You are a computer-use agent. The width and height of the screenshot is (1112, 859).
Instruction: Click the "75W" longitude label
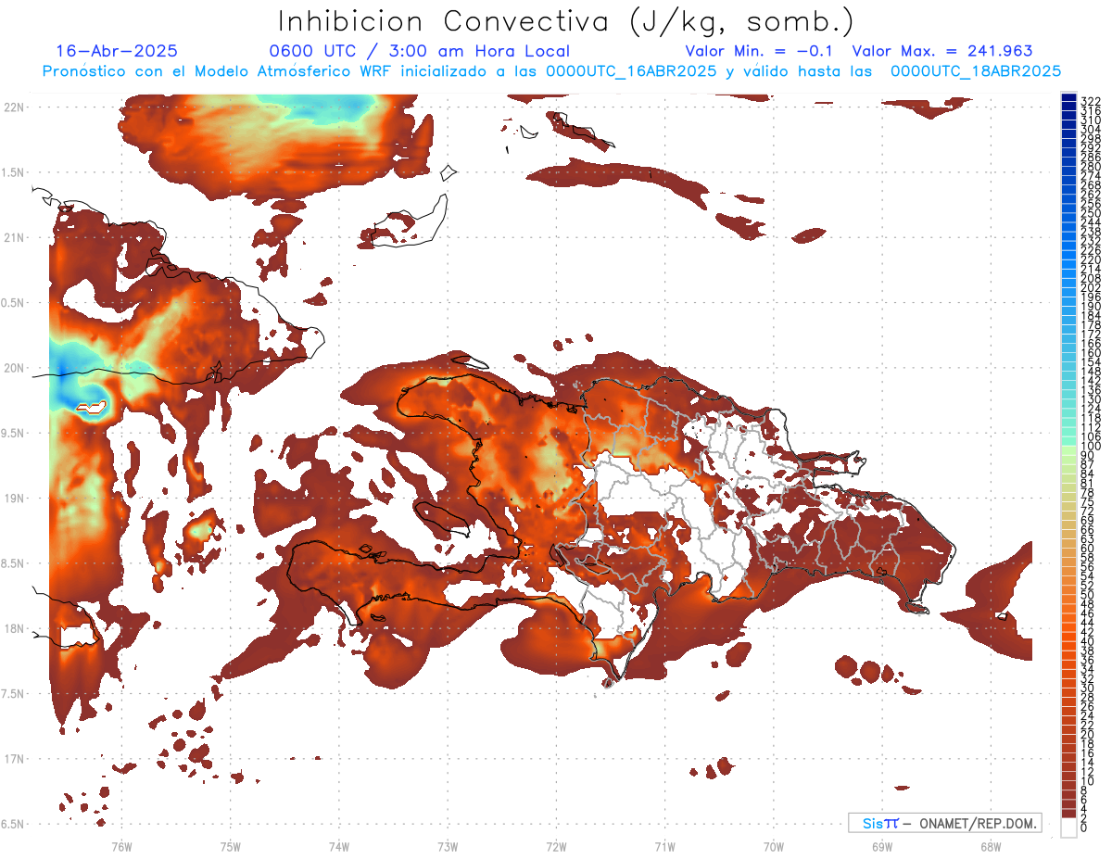[x=230, y=846]
